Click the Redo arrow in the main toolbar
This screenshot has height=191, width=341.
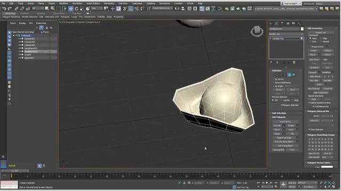[x=10, y=8]
